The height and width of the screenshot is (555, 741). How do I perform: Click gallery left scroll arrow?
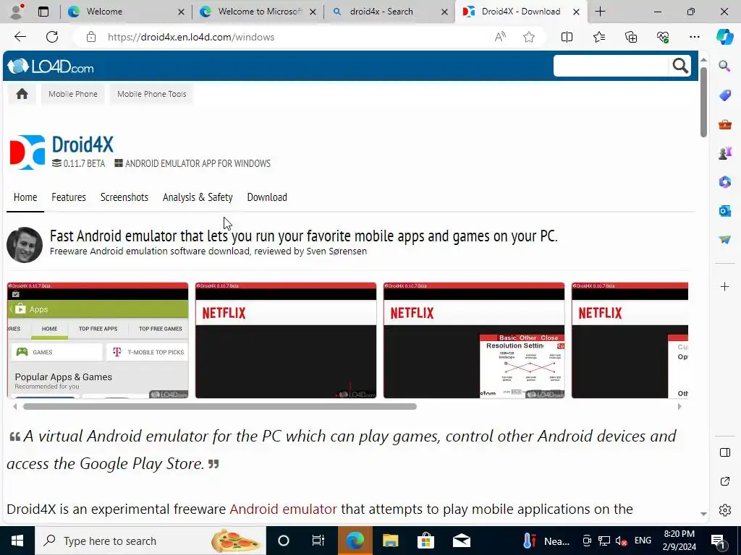tap(15, 406)
